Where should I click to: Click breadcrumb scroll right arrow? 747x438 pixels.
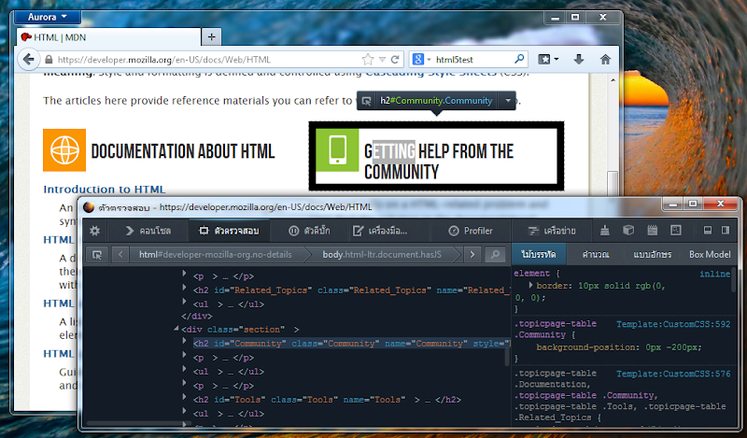[x=472, y=255]
